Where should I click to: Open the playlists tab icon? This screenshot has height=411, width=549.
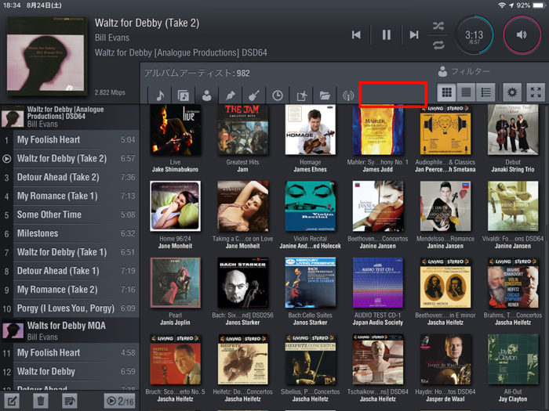(301, 95)
